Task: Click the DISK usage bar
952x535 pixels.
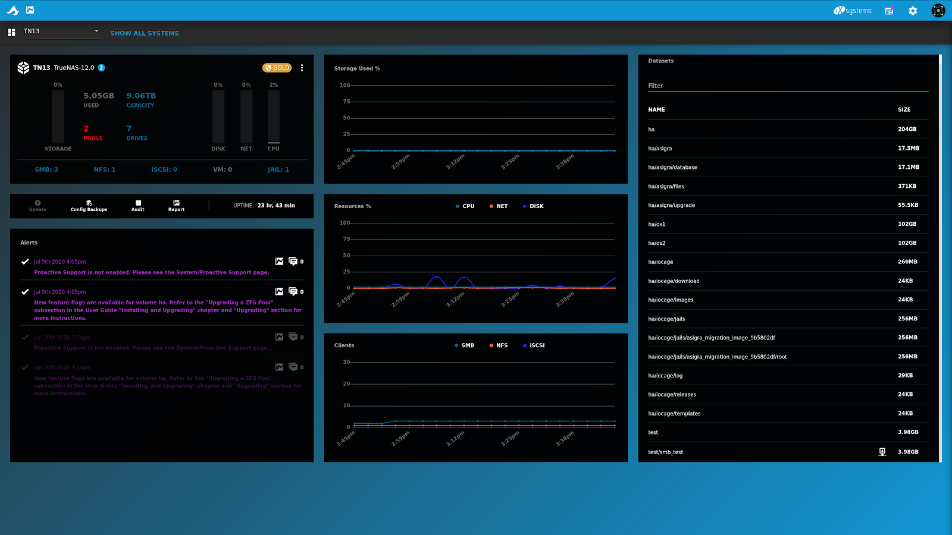Action: tap(218, 117)
